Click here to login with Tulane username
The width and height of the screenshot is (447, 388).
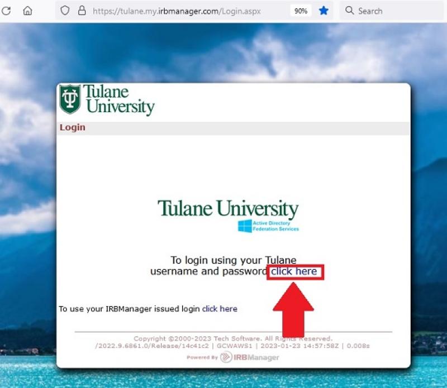click(294, 271)
